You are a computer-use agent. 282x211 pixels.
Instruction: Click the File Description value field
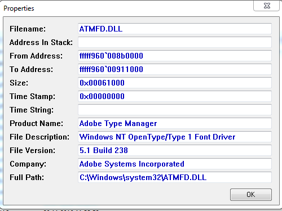pyautogui.click(x=175, y=137)
